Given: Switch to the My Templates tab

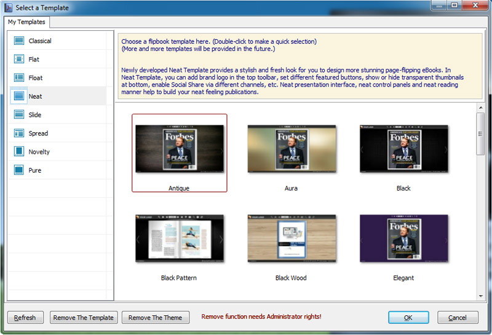Looking at the screenshot, I should click(26, 22).
